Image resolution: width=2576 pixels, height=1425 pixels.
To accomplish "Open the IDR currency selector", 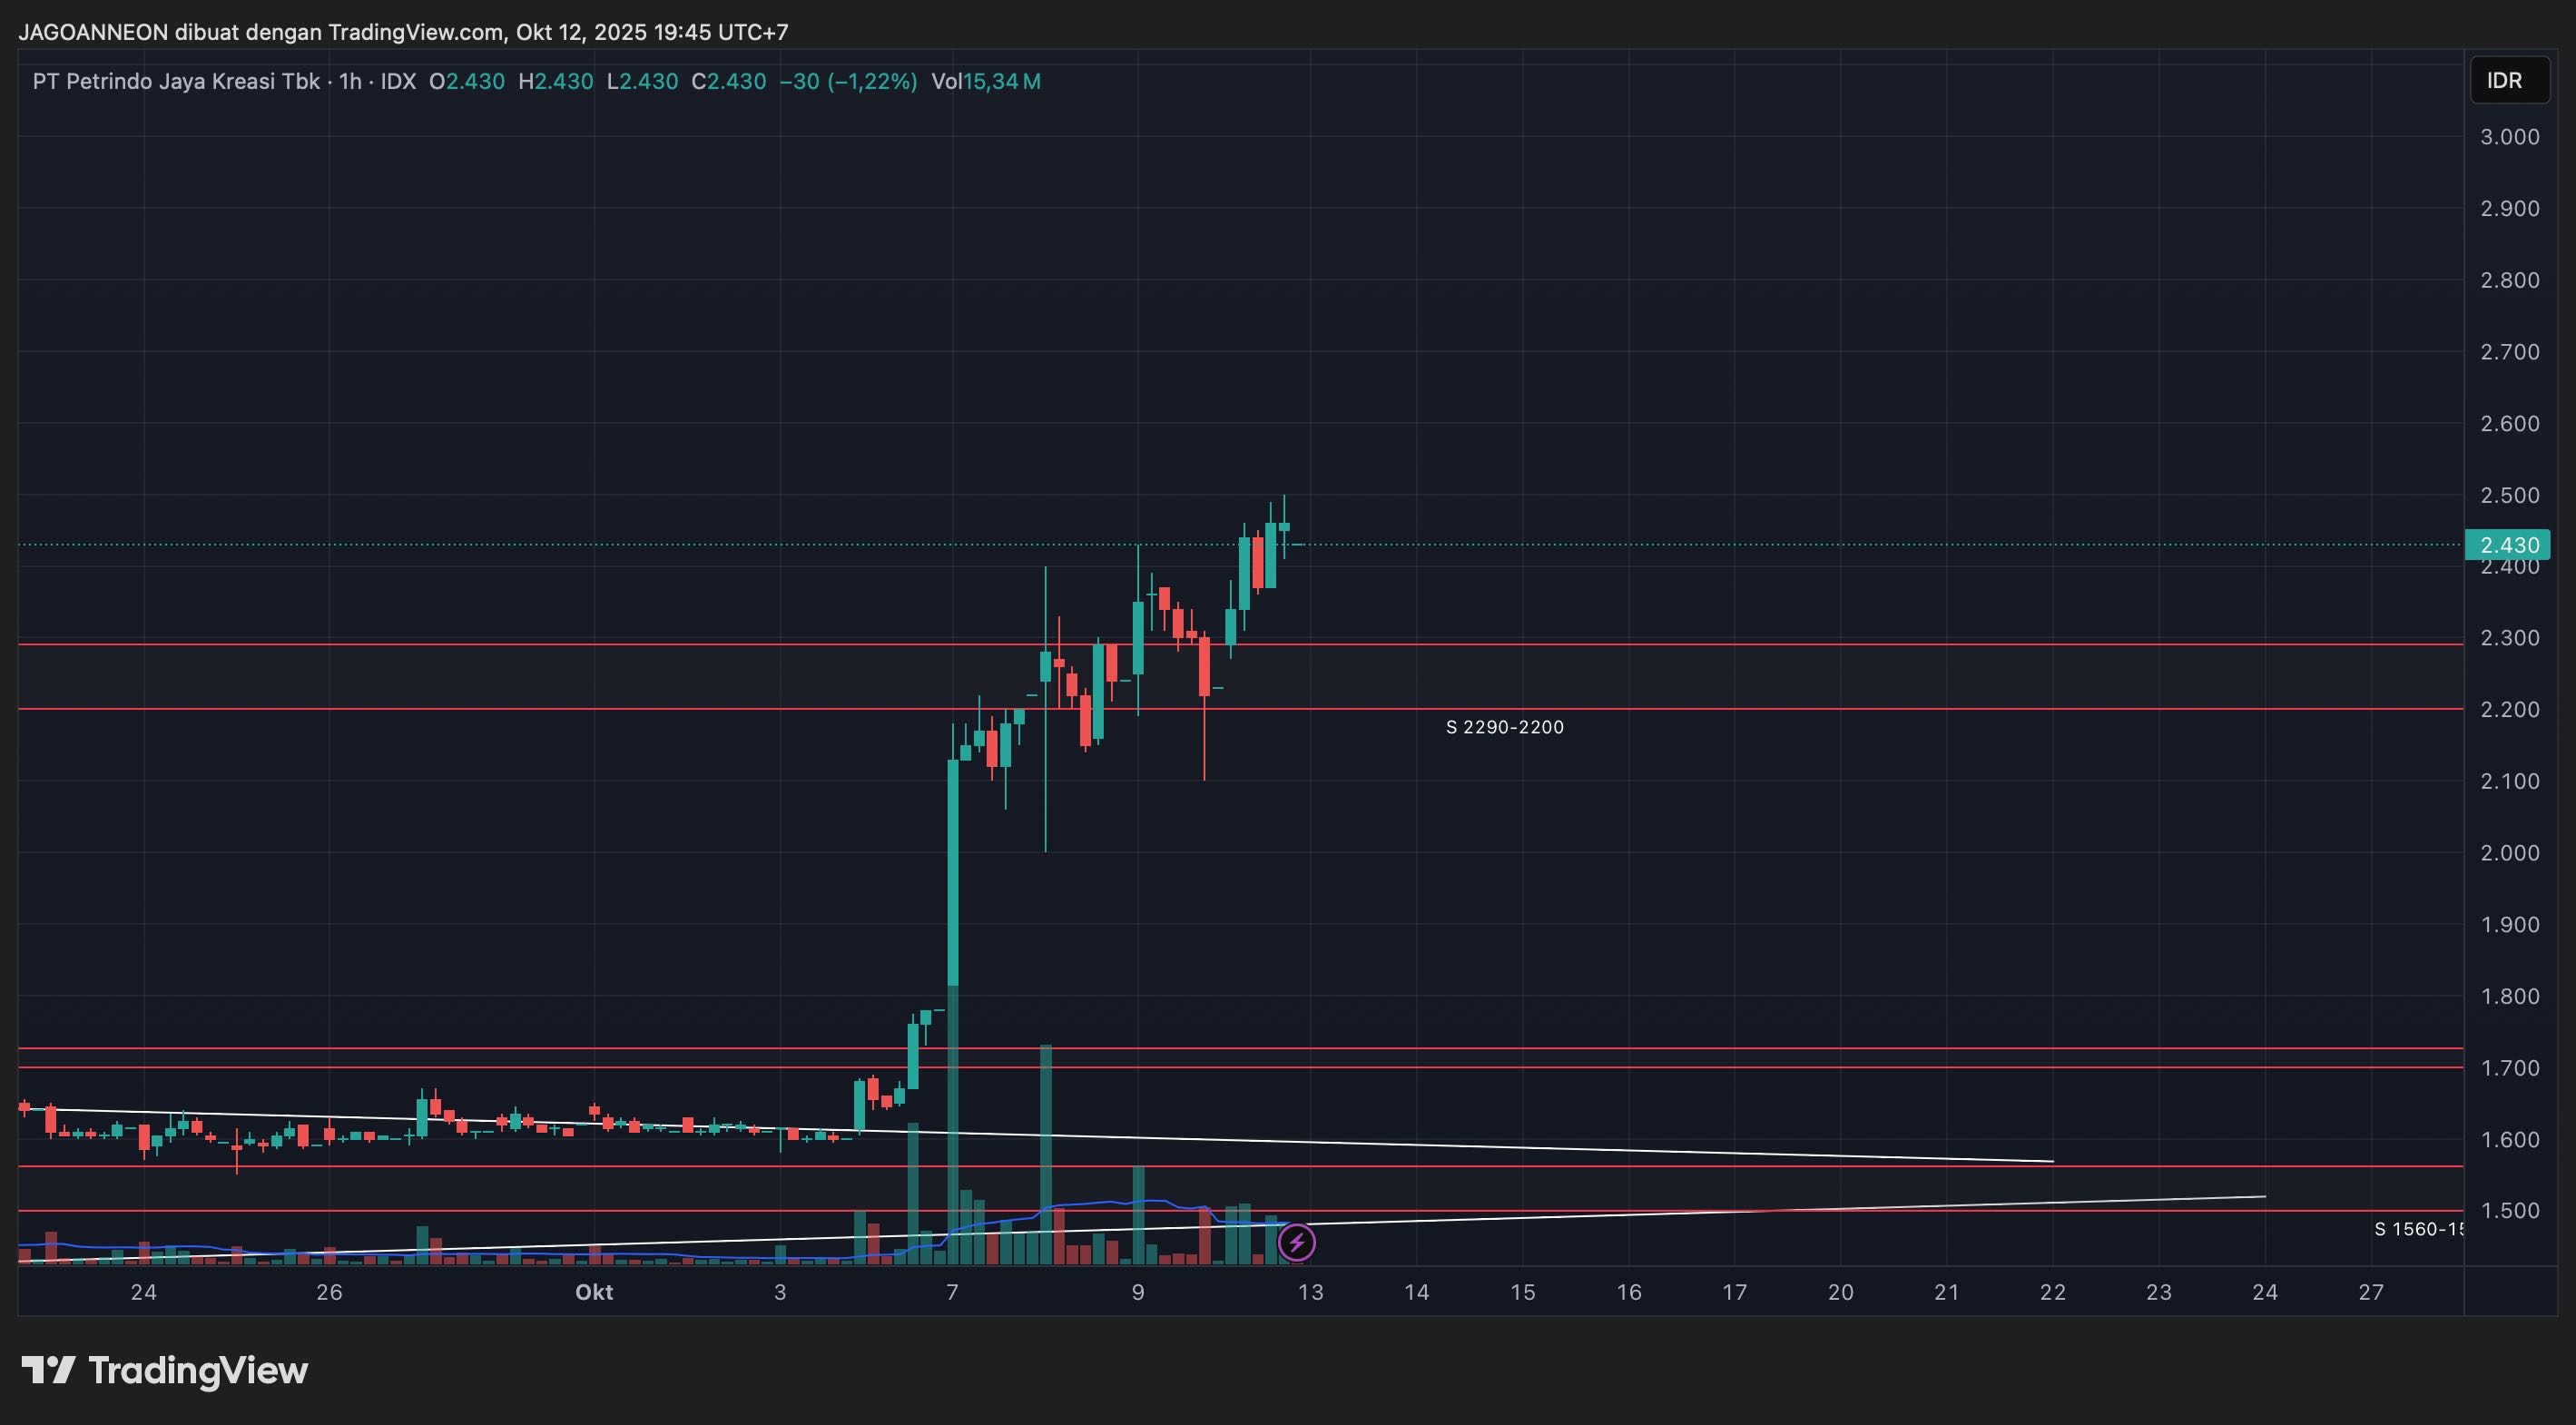I will [2509, 80].
